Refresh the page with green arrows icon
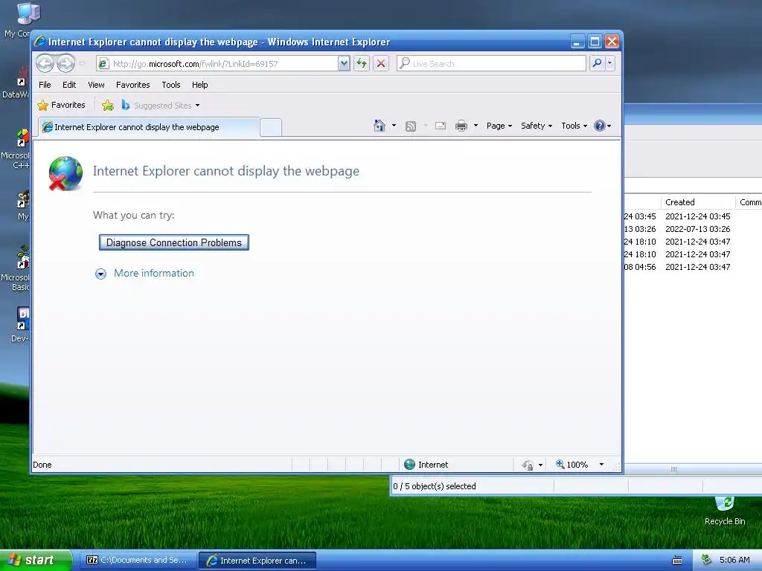The width and height of the screenshot is (762, 571). click(x=362, y=64)
